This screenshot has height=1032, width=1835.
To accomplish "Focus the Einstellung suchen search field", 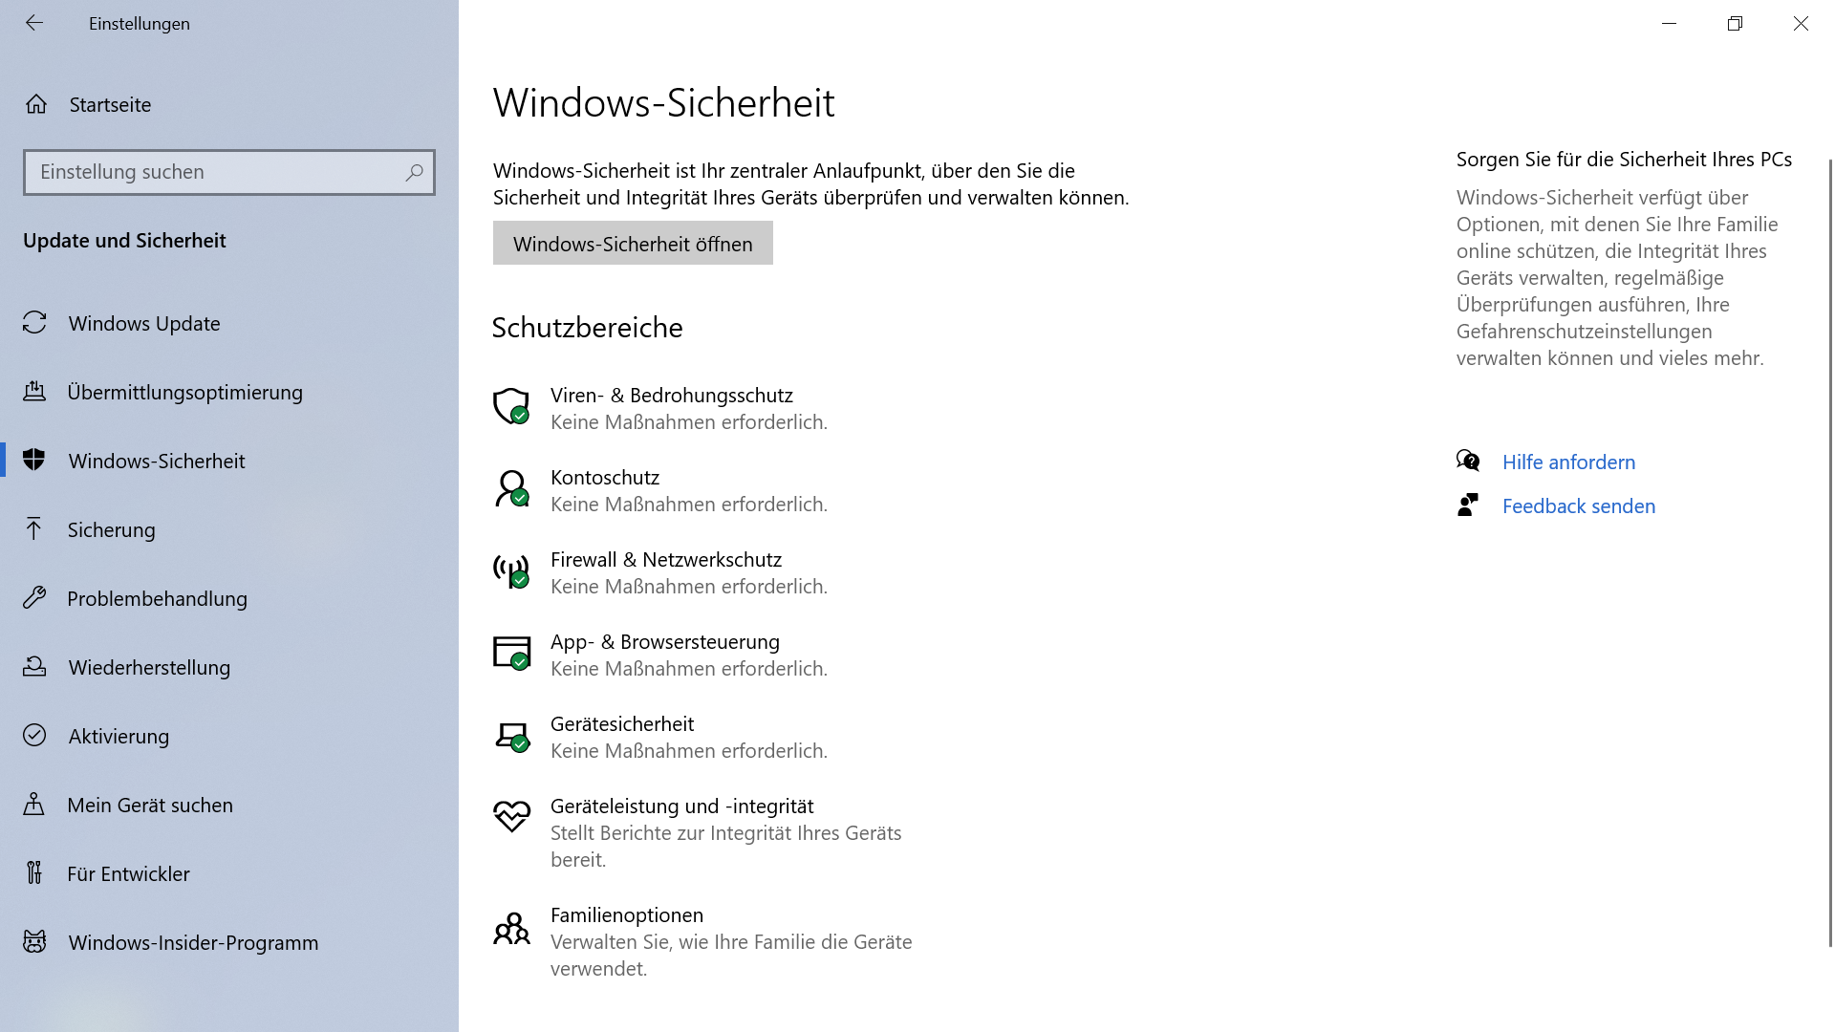I will (x=229, y=172).
